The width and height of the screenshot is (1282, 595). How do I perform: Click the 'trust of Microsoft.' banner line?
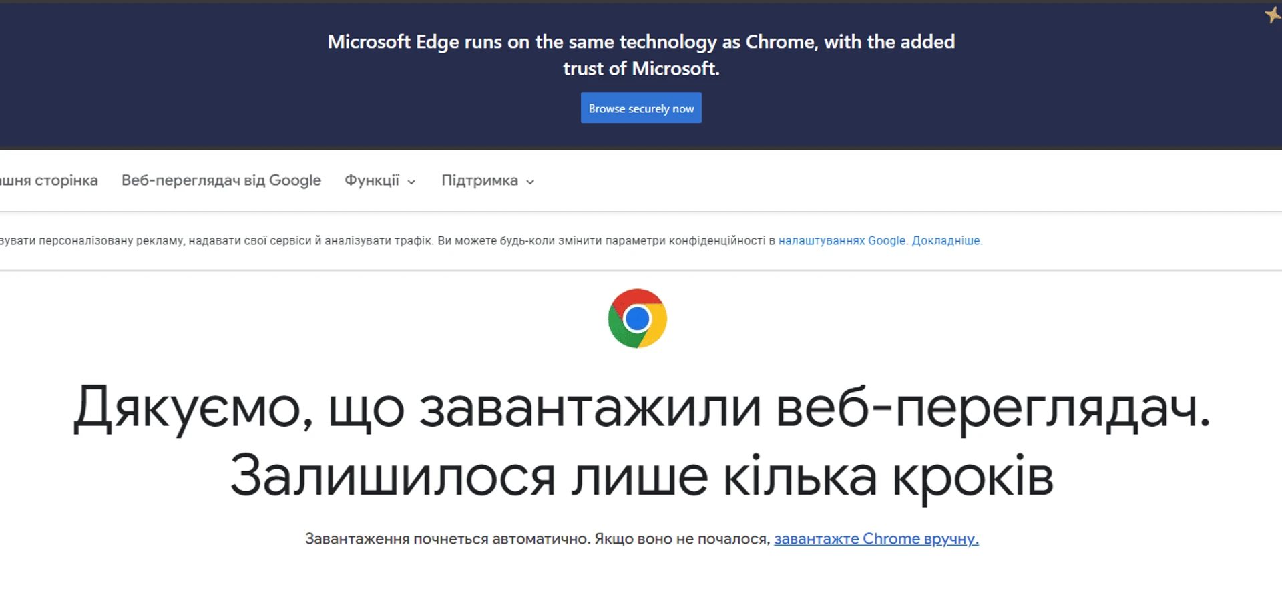pyautogui.click(x=641, y=69)
